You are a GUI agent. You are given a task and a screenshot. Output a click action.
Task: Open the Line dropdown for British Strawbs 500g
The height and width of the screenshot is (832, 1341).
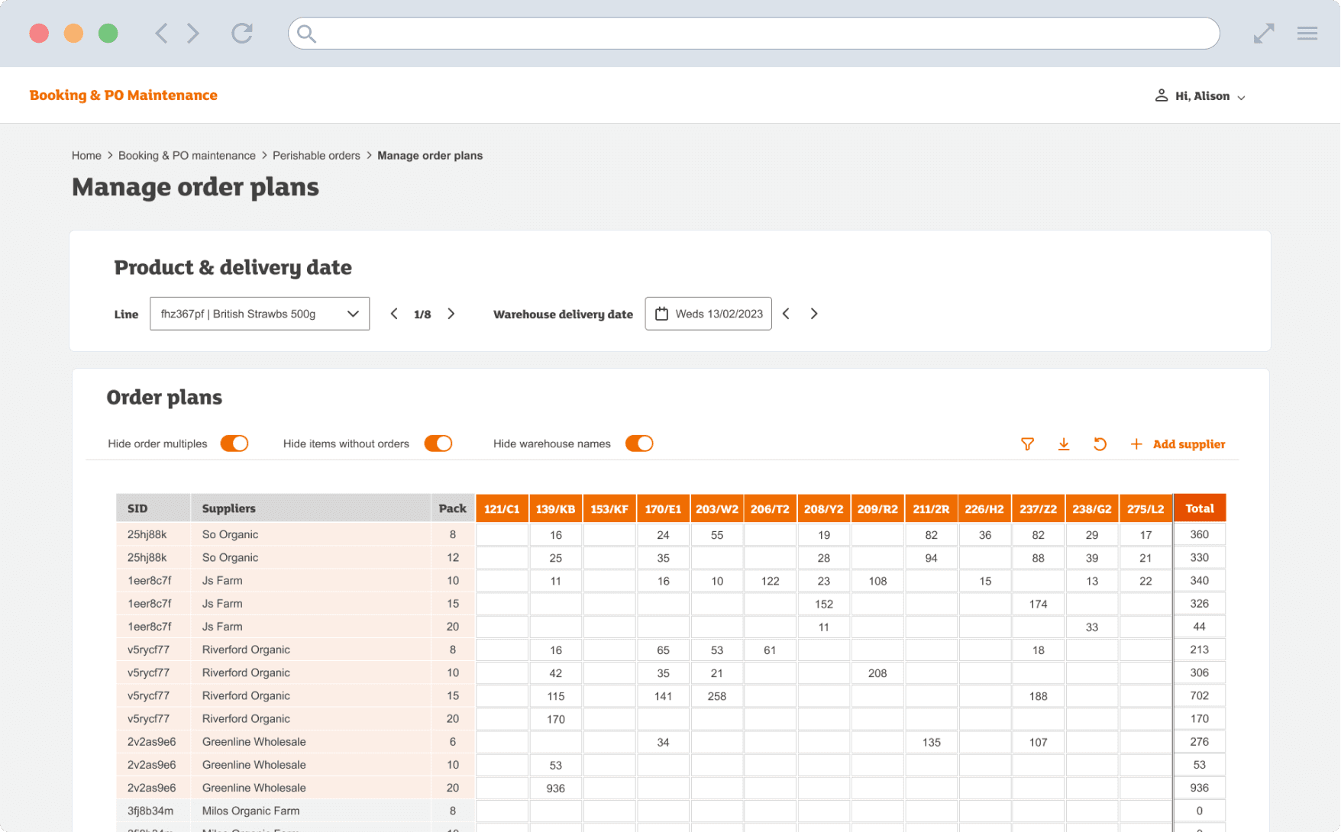pyautogui.click(x=260, y=314)
